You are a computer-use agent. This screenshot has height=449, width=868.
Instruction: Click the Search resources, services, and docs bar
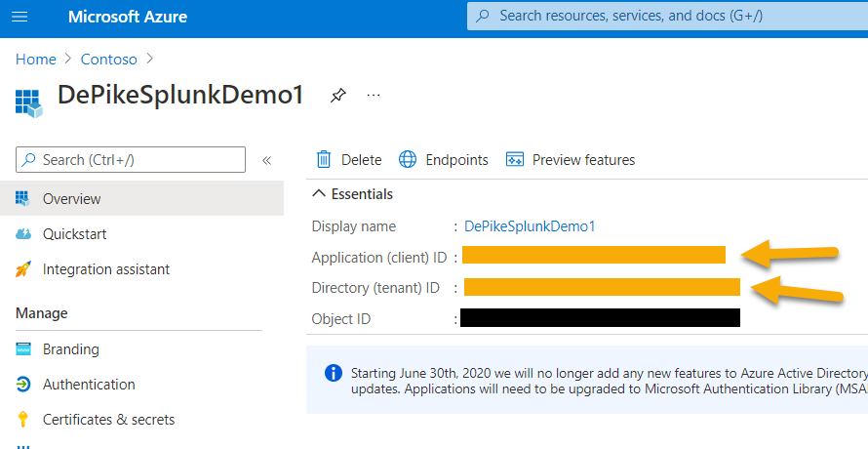[x=663, y=17]
